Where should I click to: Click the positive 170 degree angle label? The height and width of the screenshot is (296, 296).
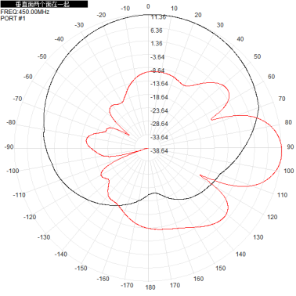pos(175,285)
